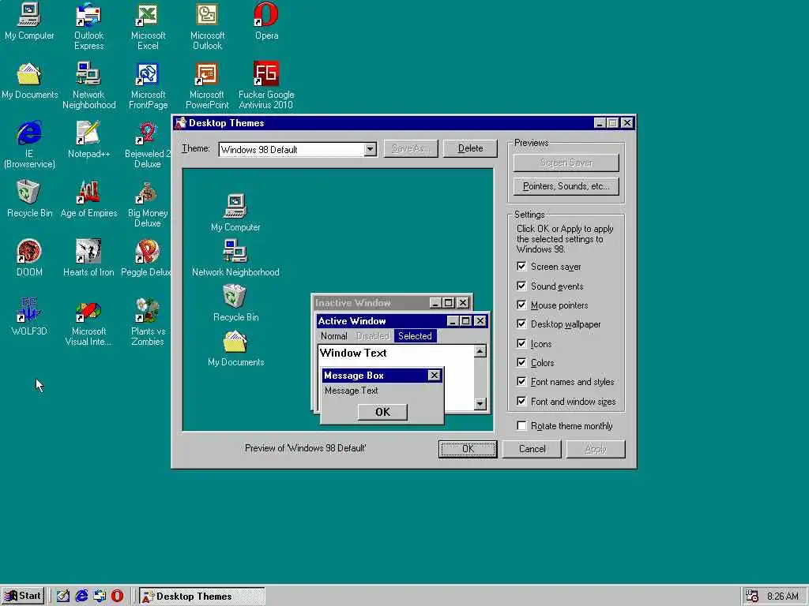
Task: Toggle Font names and styles checkbox
Action: 521,381
